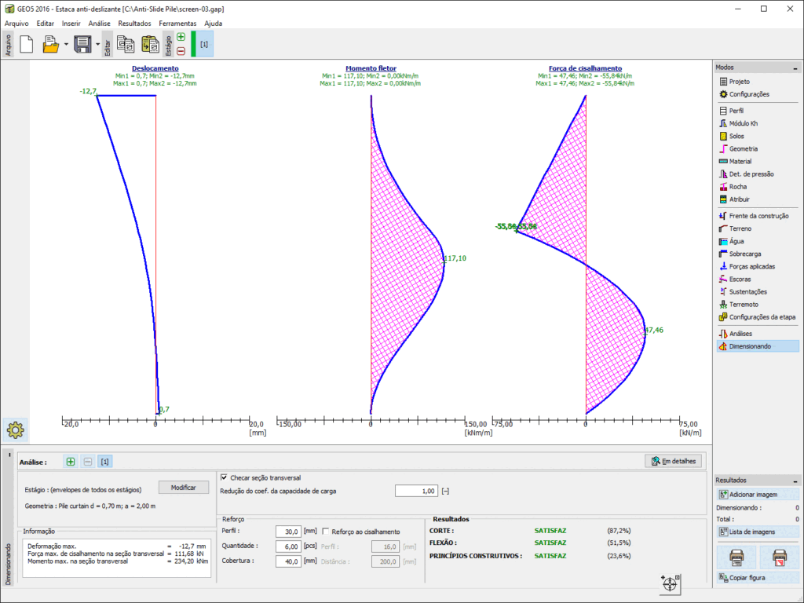
Task: Open the Análise menu
Action: pos(99,24)
